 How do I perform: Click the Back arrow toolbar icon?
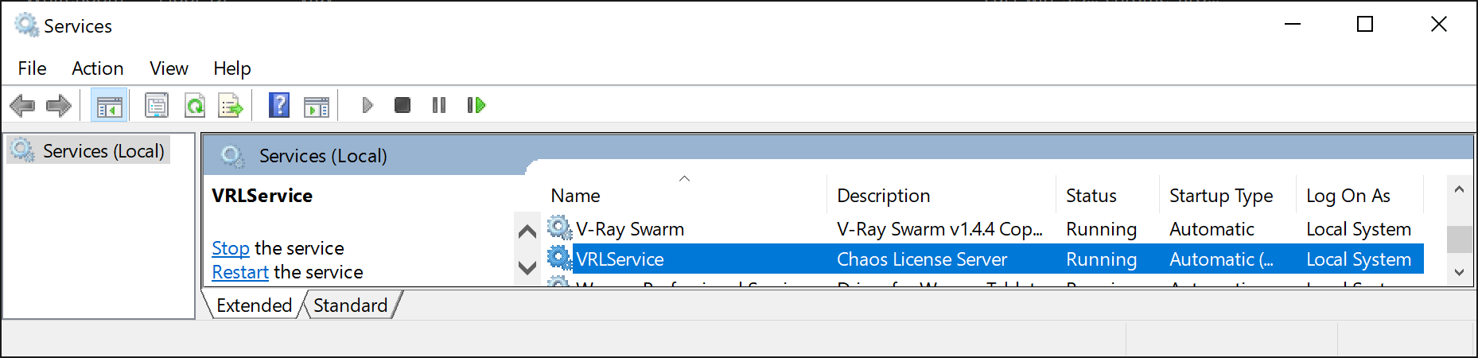coord(22,105)
